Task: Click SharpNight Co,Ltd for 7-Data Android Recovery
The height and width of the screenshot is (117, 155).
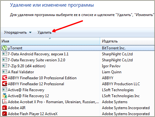Action: [x=117, y=54]
